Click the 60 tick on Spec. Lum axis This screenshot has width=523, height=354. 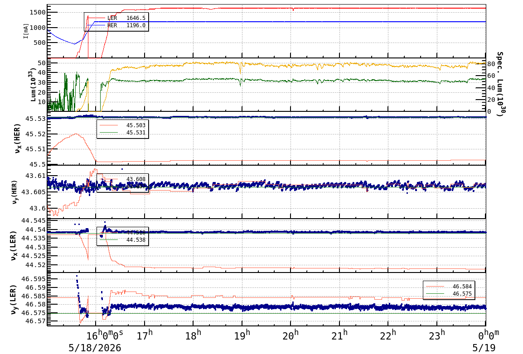[x=491, y=76]
